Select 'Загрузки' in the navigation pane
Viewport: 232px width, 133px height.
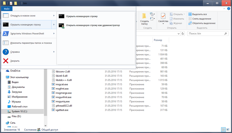point(17,92)
